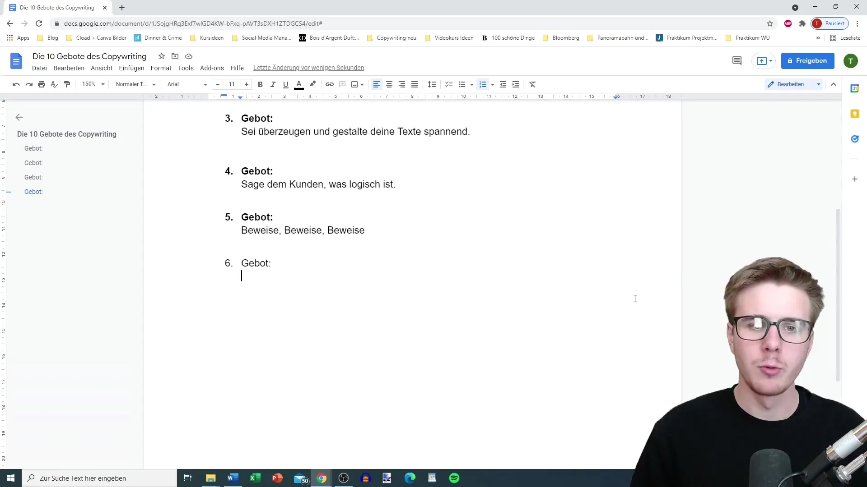
Task: Open line spacing options
Action: pos(432,84)
